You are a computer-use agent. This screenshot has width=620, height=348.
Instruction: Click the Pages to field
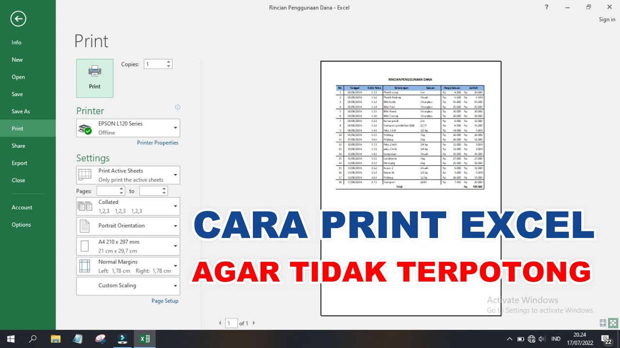[x=150, y=191]
